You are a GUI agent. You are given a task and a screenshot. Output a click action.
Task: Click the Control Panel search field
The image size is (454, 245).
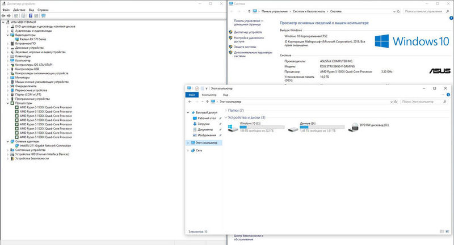[x=426, y=11]
